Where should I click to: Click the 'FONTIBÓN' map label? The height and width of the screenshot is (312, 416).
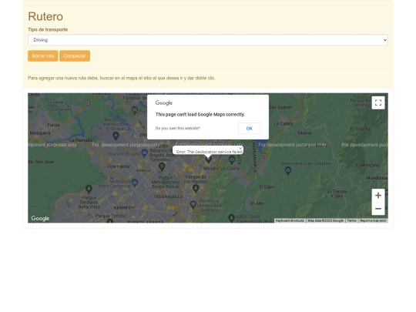[119, 167]
